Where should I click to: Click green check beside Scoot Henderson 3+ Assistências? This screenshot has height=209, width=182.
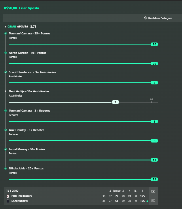5,72
